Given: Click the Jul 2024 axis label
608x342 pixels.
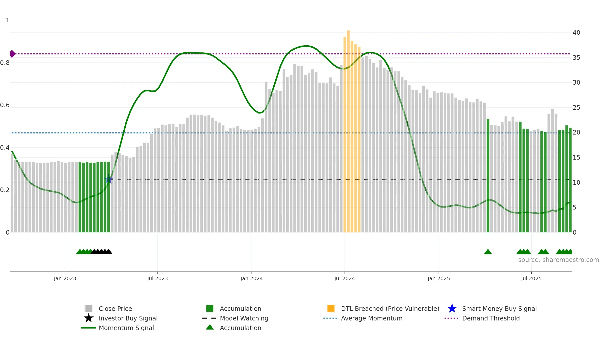Looking at the screenshot, I should point(345,278).
